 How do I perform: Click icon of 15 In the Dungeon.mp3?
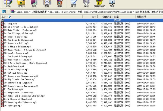pos(2,70)
